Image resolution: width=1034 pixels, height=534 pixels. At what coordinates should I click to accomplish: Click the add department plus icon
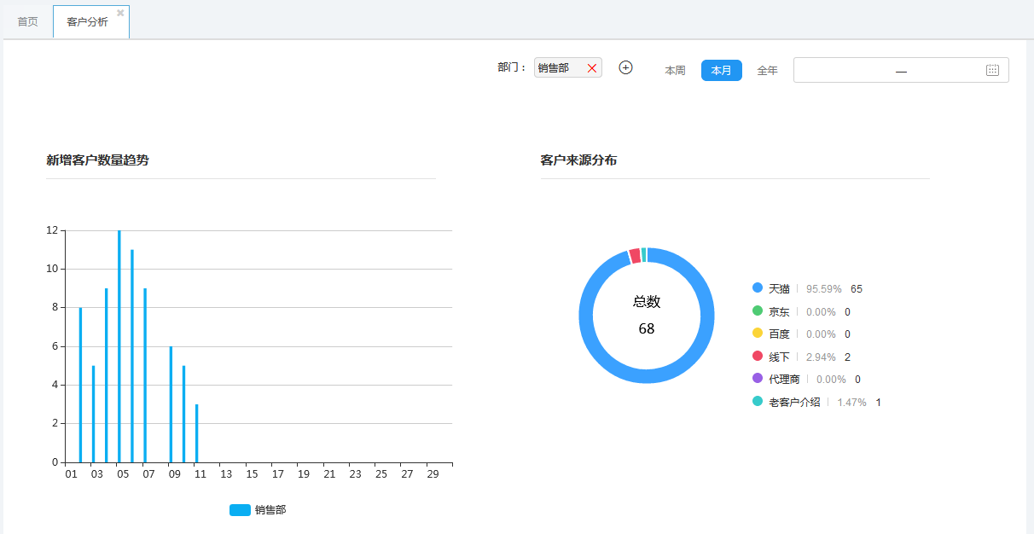point(625,67)
